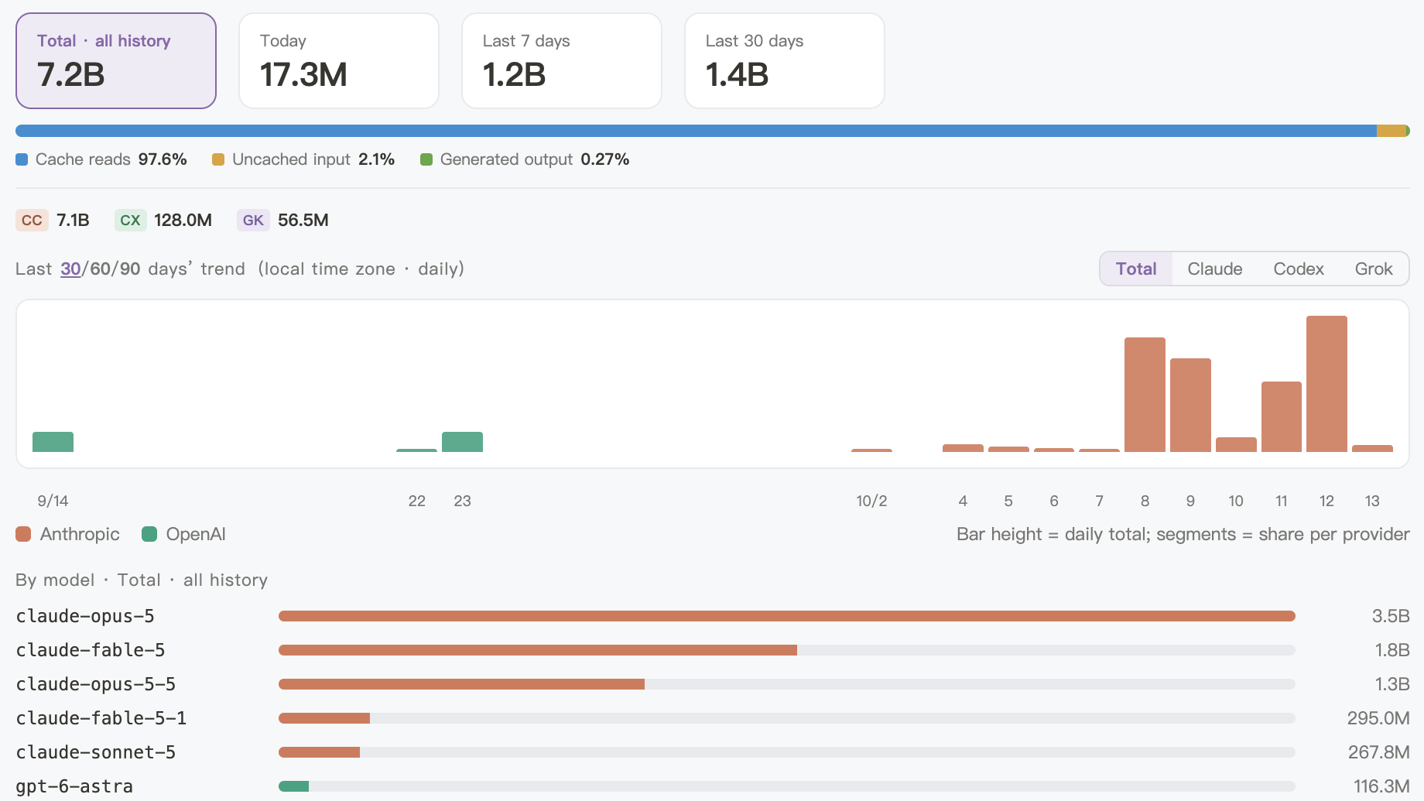This screenshot has width=1424, height=801.
Task: Switch chart to Claude tab
Action: click(x=1215, y=269)
